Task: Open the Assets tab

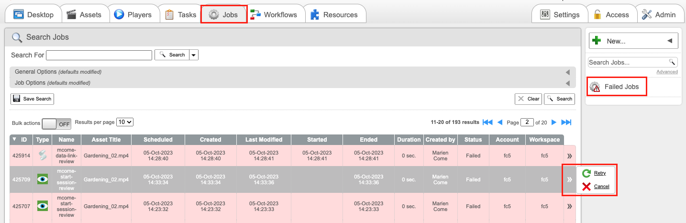Action: [84, 14]
